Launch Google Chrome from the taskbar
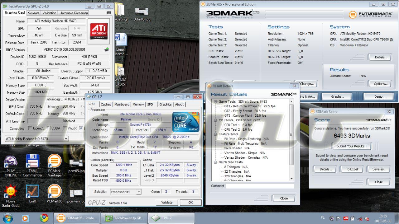 (x=44, y=218)
